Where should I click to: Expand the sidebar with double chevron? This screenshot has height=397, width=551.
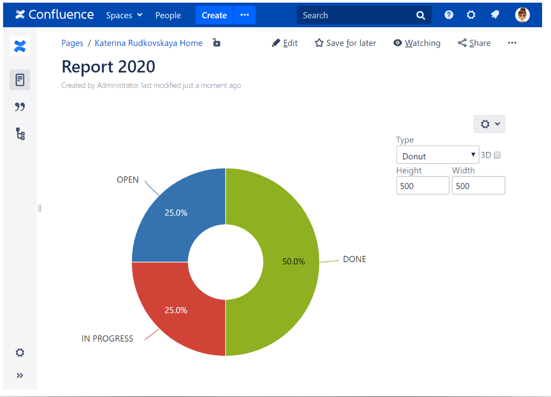pyautogui.click(x=20, y=376)
